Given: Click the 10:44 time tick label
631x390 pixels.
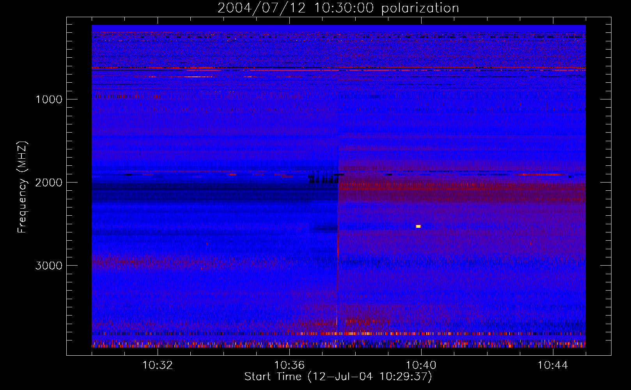Looking at the screenshot, I should tap(553, 365).
